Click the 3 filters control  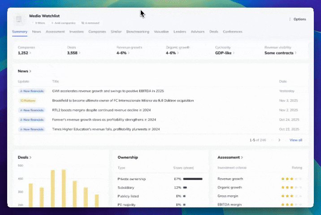point(39,23)
